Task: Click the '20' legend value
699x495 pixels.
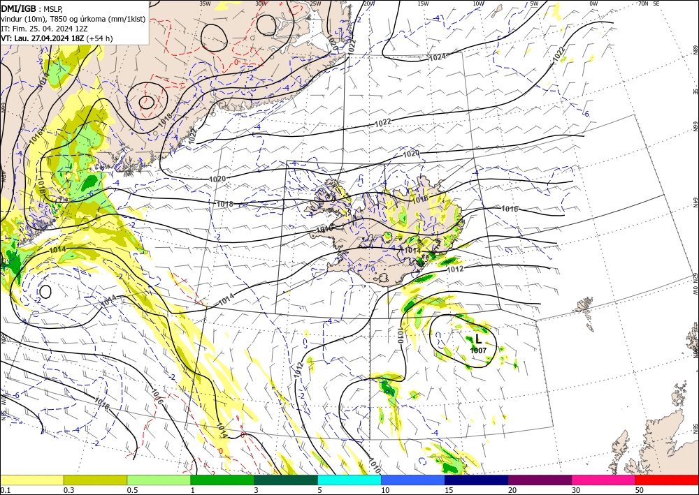Action: pos(512,490)
